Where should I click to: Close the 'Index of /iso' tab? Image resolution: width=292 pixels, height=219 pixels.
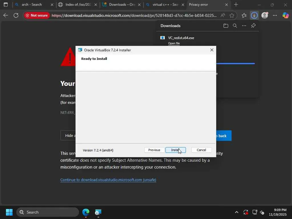pos(96,5)
